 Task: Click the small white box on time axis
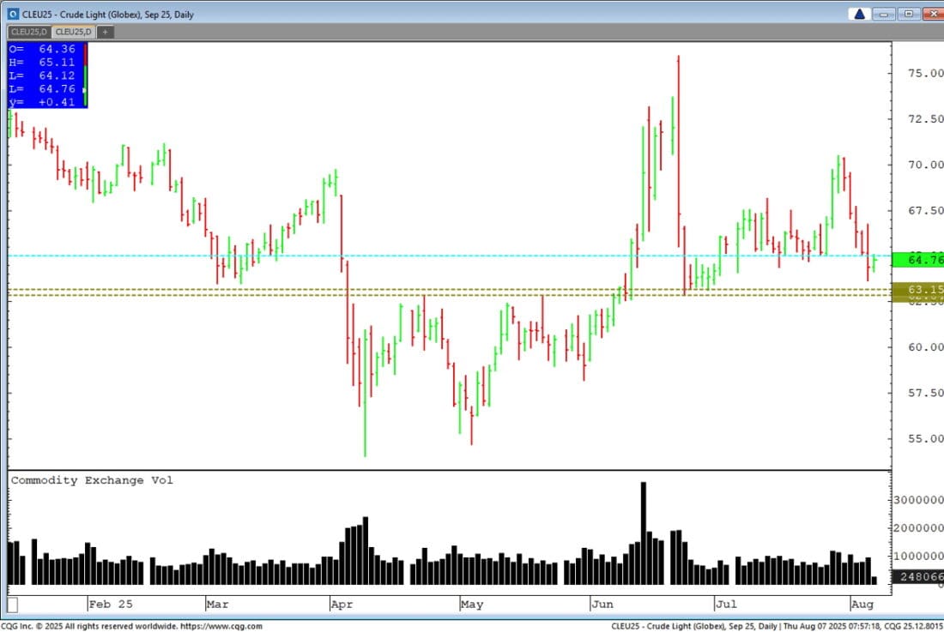click(13, 604)
